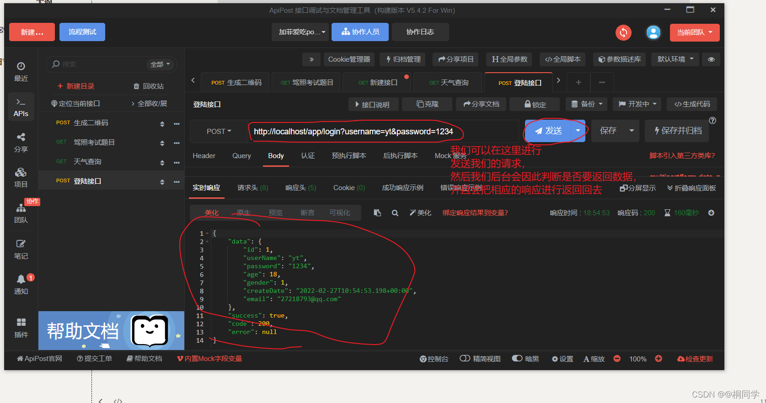
Task: Open the 当前团队 dropdown
Action: [695, 32]
